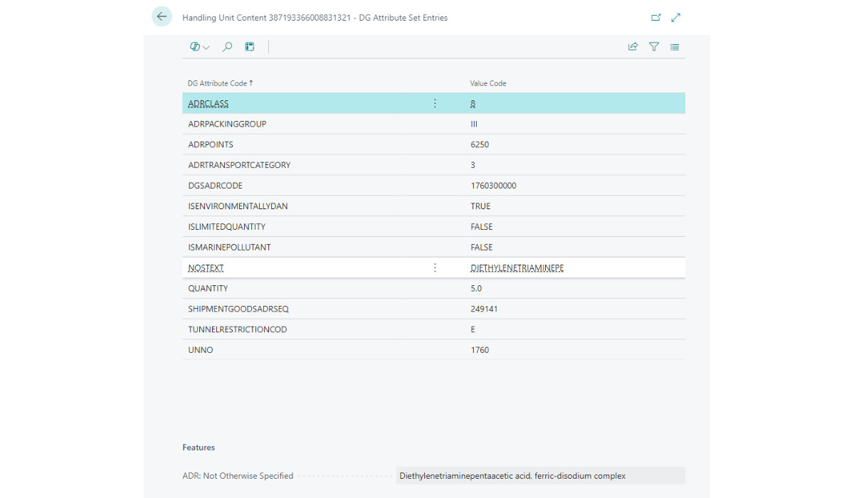Click the FALSE value for ISMARINEPOLLUTANT
This screenshot has height=498, width=854.
(x=482, y=248)
